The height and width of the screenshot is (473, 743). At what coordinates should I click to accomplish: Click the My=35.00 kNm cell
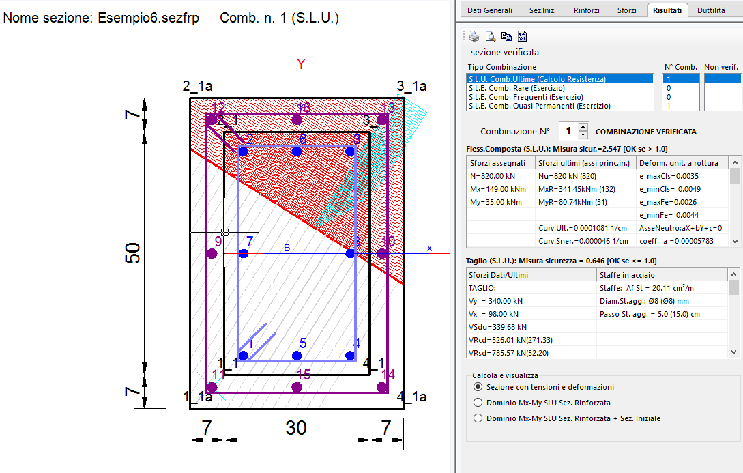tap(501, 202)
